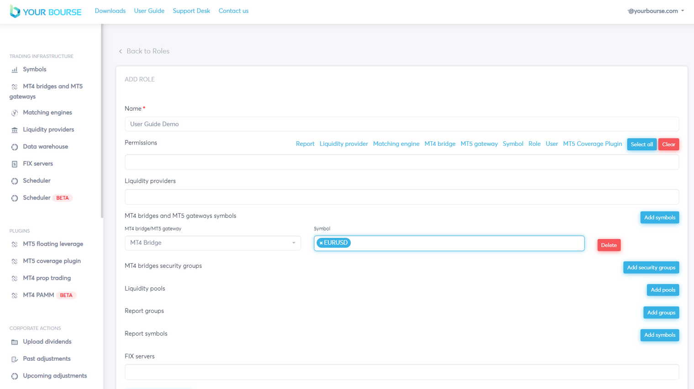694x389 pixels.
Task: Focus the Name field with User Guide Demo
Action: point(402,124)
